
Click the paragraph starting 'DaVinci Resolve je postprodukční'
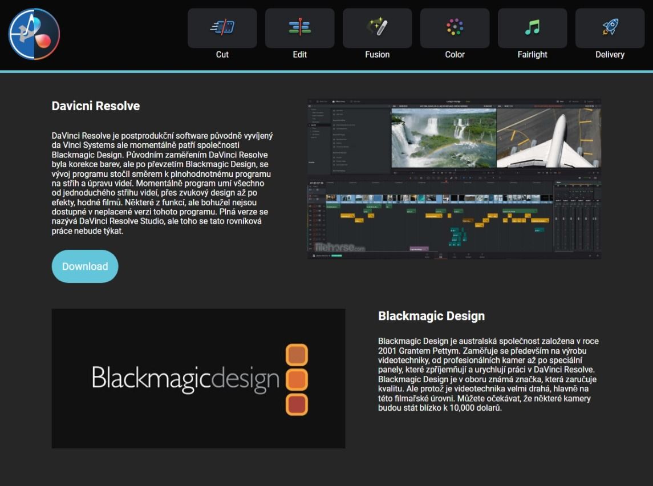pyautogui.click(x=162, y=183)
